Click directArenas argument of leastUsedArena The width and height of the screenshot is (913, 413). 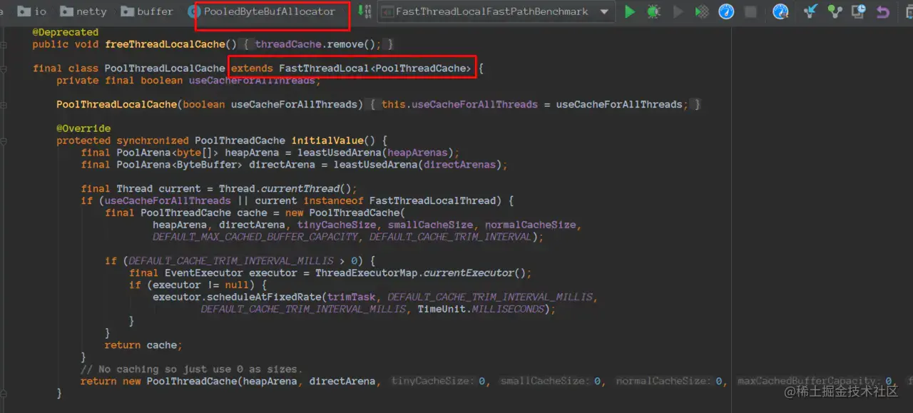point(459,165)
